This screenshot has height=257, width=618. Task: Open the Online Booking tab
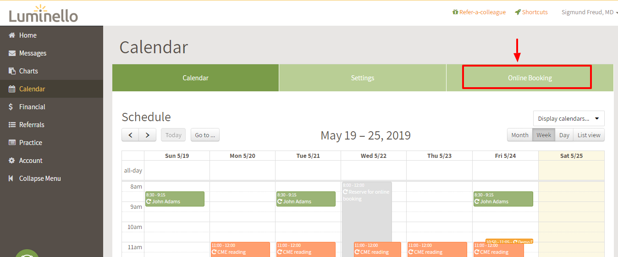tap(530, 78)
